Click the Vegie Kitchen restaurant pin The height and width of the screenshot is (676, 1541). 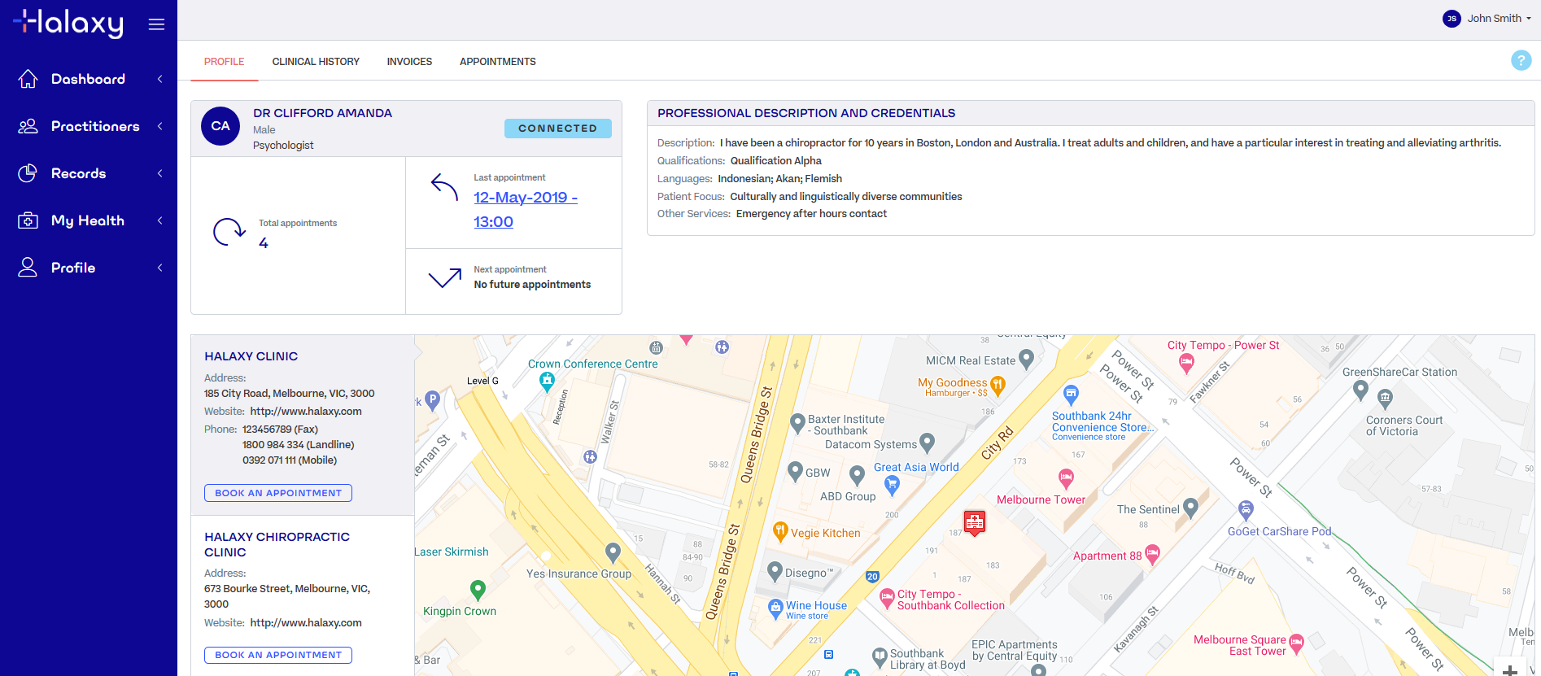[779, 532]
